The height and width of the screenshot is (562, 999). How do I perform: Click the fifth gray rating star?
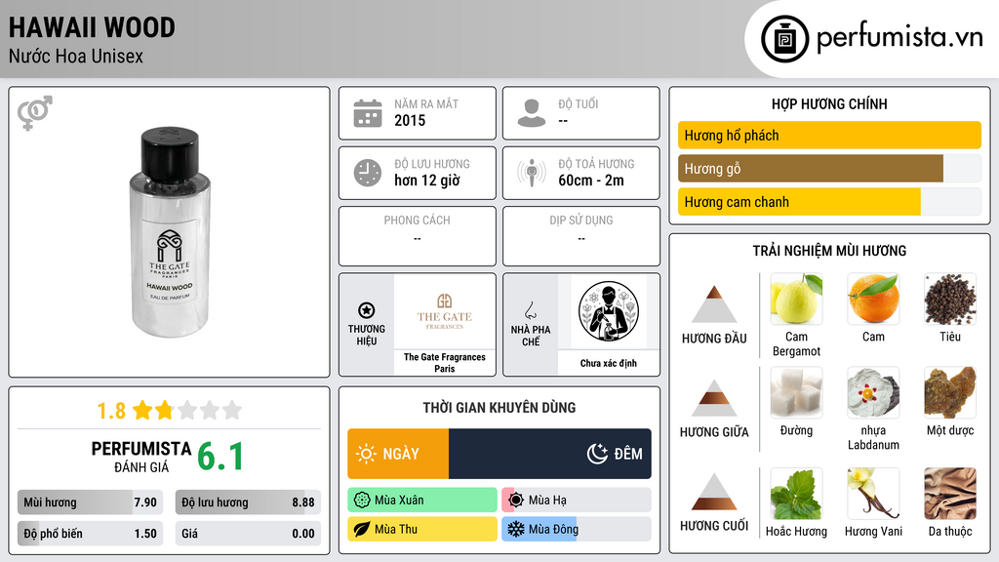[x=232, y=410]
